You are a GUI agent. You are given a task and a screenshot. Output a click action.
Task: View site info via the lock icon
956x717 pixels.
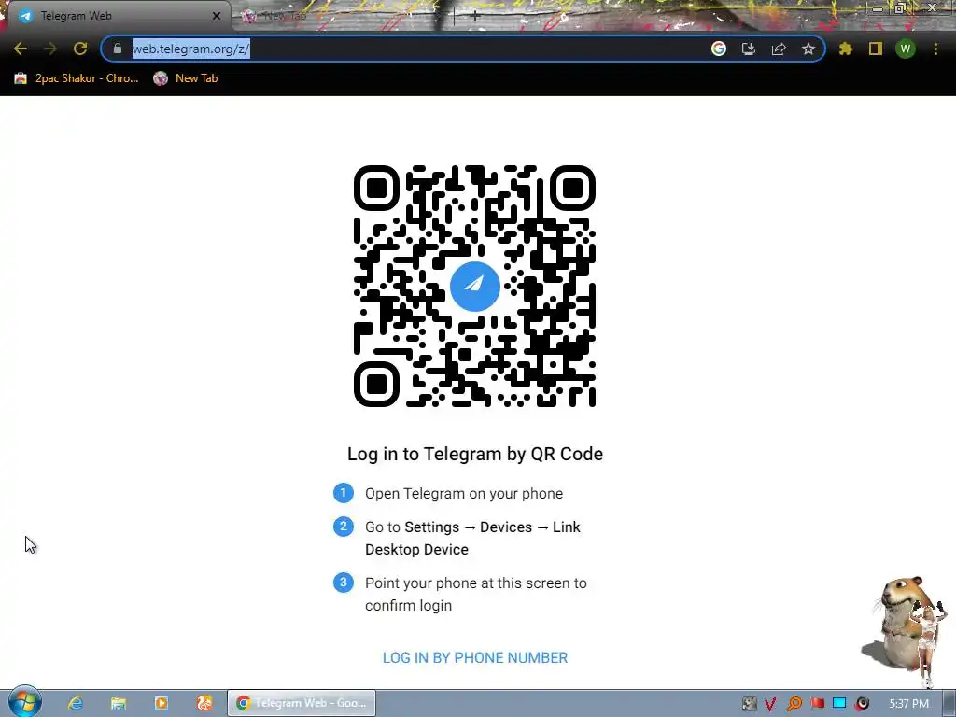click(118, 49)
